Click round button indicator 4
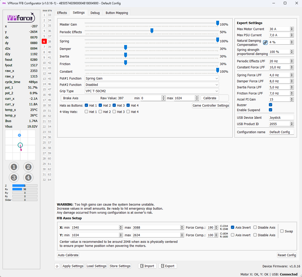This screenshot has width=302, height=277. [28, 177]
